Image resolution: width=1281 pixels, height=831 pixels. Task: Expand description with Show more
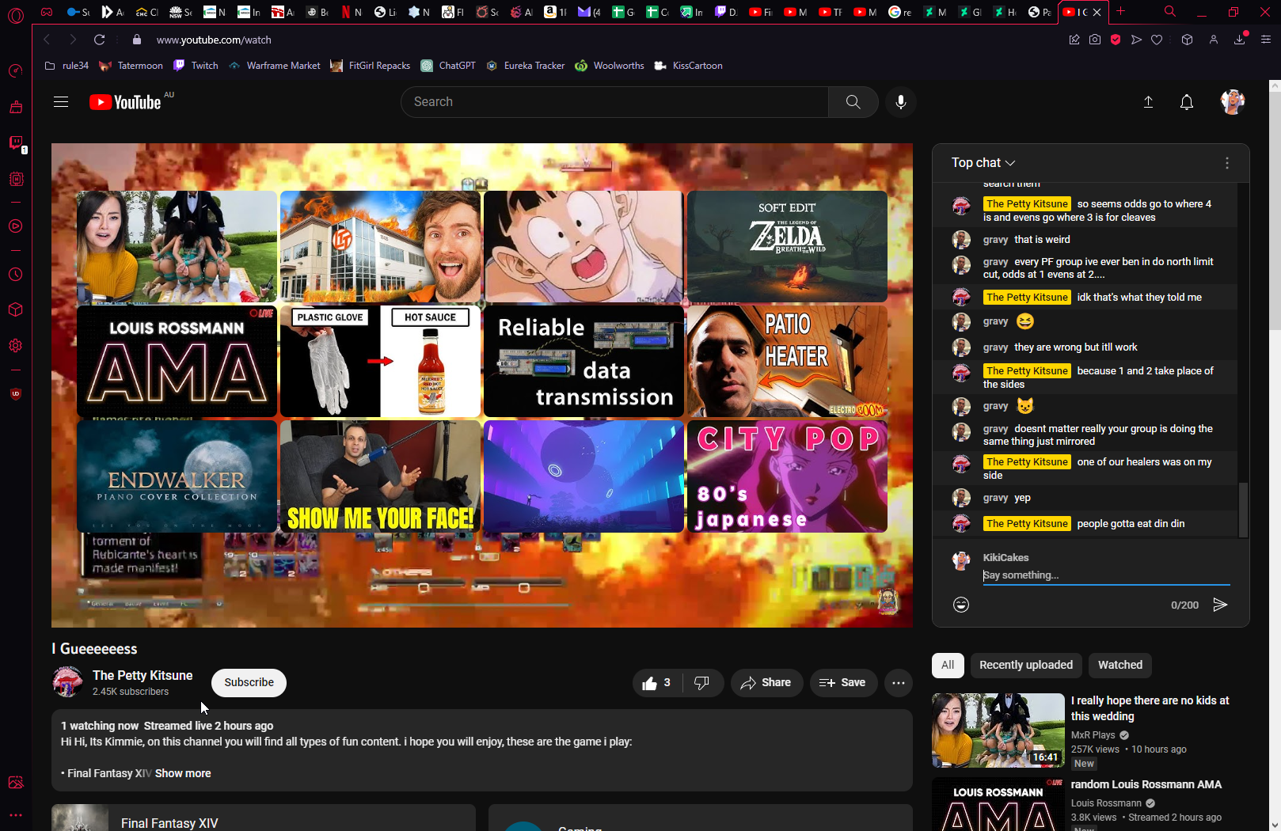[x=183, y=773]
